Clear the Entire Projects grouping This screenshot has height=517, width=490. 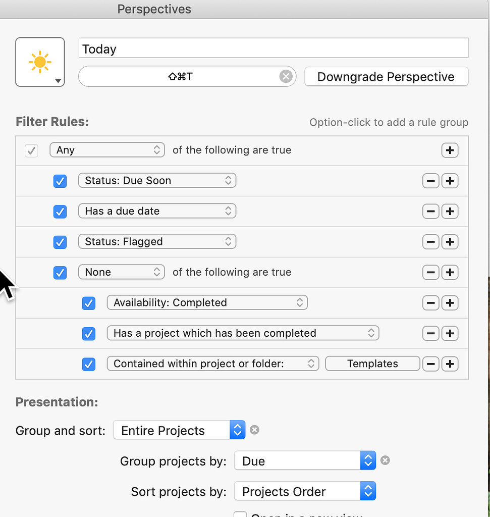254,430
